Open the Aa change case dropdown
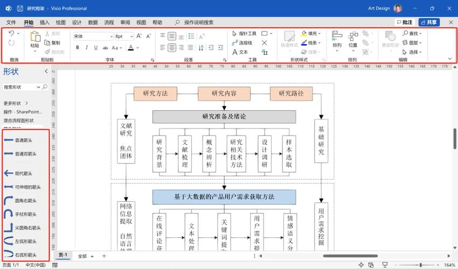 click(117, 47)
